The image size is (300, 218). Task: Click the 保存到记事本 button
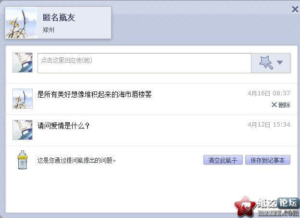[x=268, y=160]
